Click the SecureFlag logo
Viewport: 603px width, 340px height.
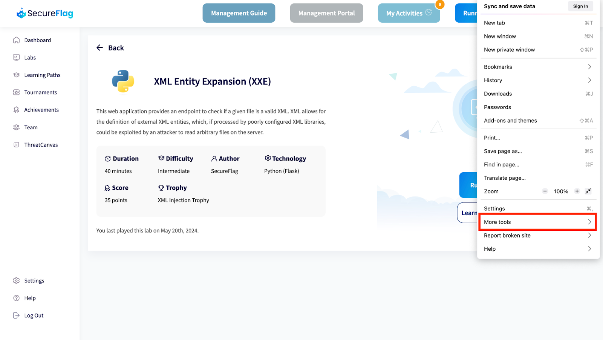(45, 13)
